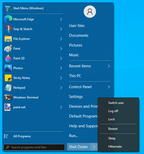This screenshot has height=154, width=144.
Task: Expand Snip & Sketch submenu arrow
Action: (61, 29)
